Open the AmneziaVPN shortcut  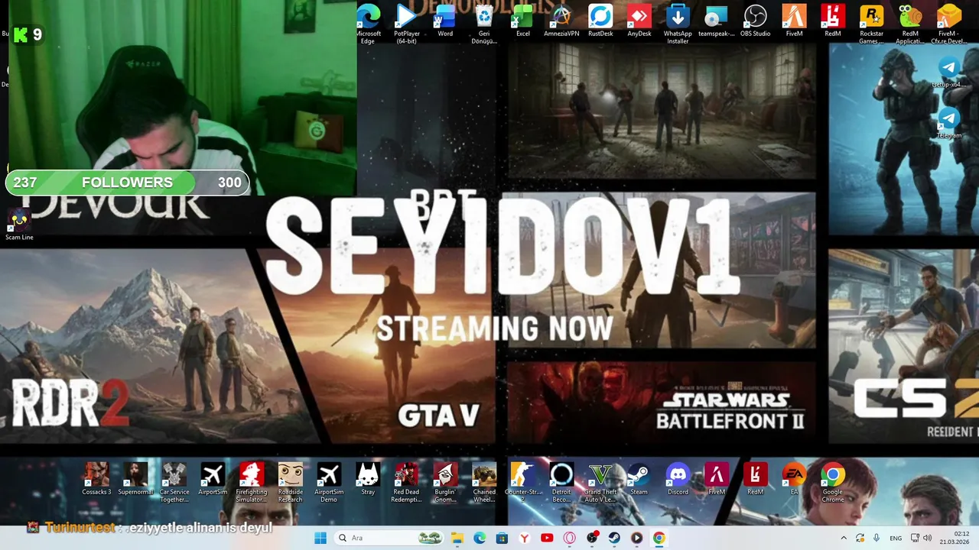point(561,20)
